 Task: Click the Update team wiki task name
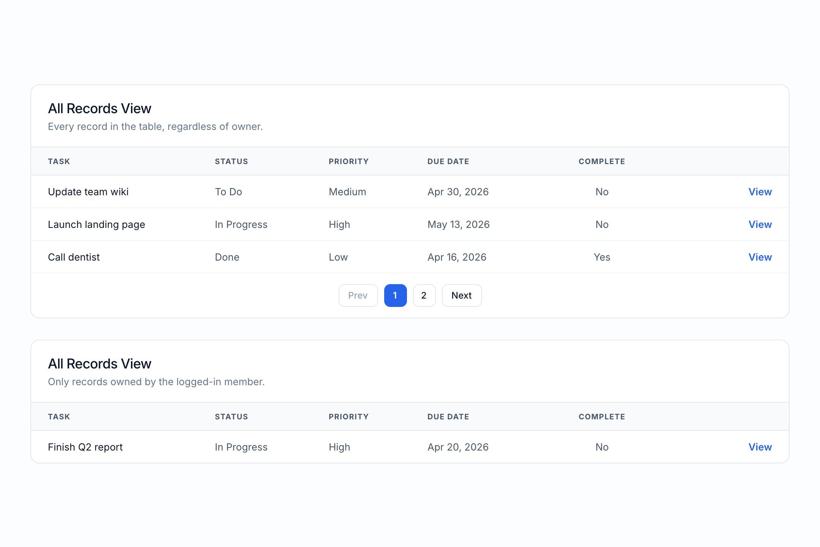point(88,192)
